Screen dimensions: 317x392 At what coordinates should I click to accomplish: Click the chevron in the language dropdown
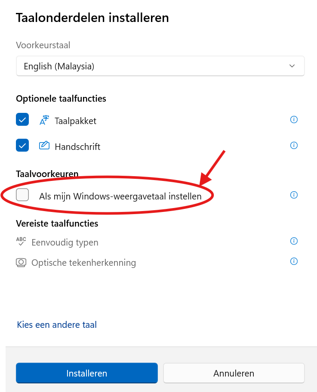pyautogui.click(x=292, y=66)
